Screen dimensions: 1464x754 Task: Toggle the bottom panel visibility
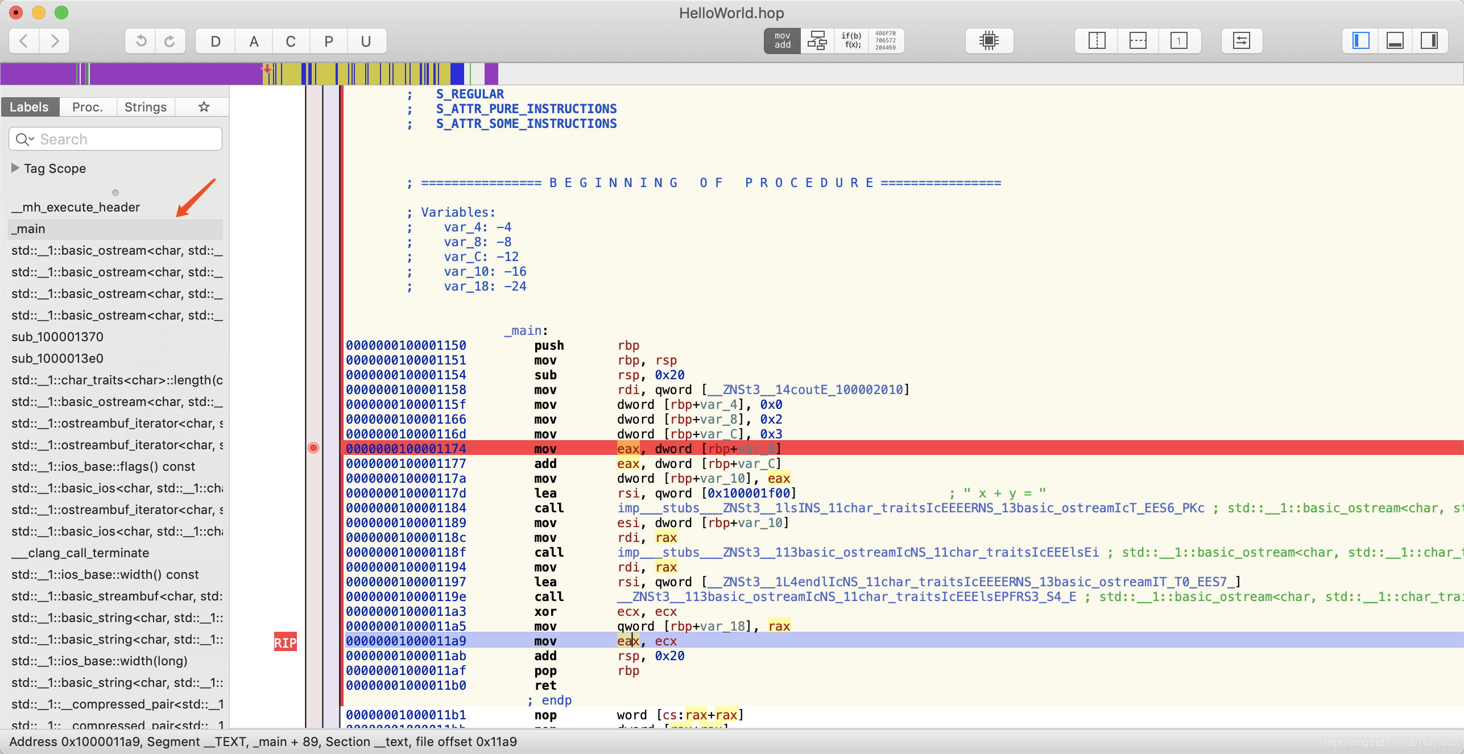point(1395,41)
